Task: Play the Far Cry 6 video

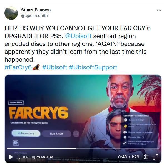Action: (11, 157)
